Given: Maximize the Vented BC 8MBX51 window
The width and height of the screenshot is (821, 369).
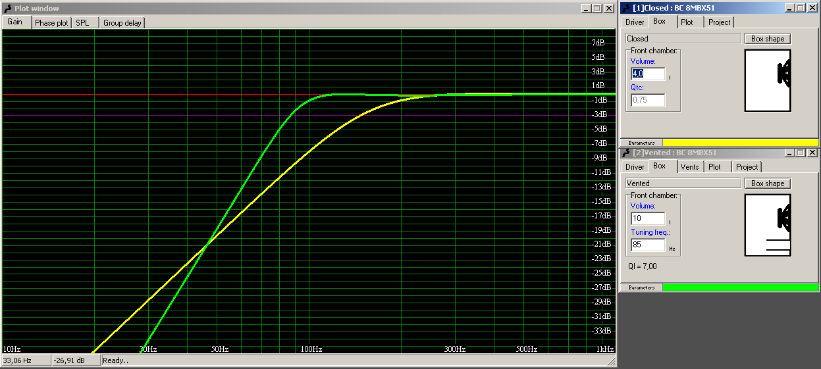Looking at the screenshot, I should point(800,153).
